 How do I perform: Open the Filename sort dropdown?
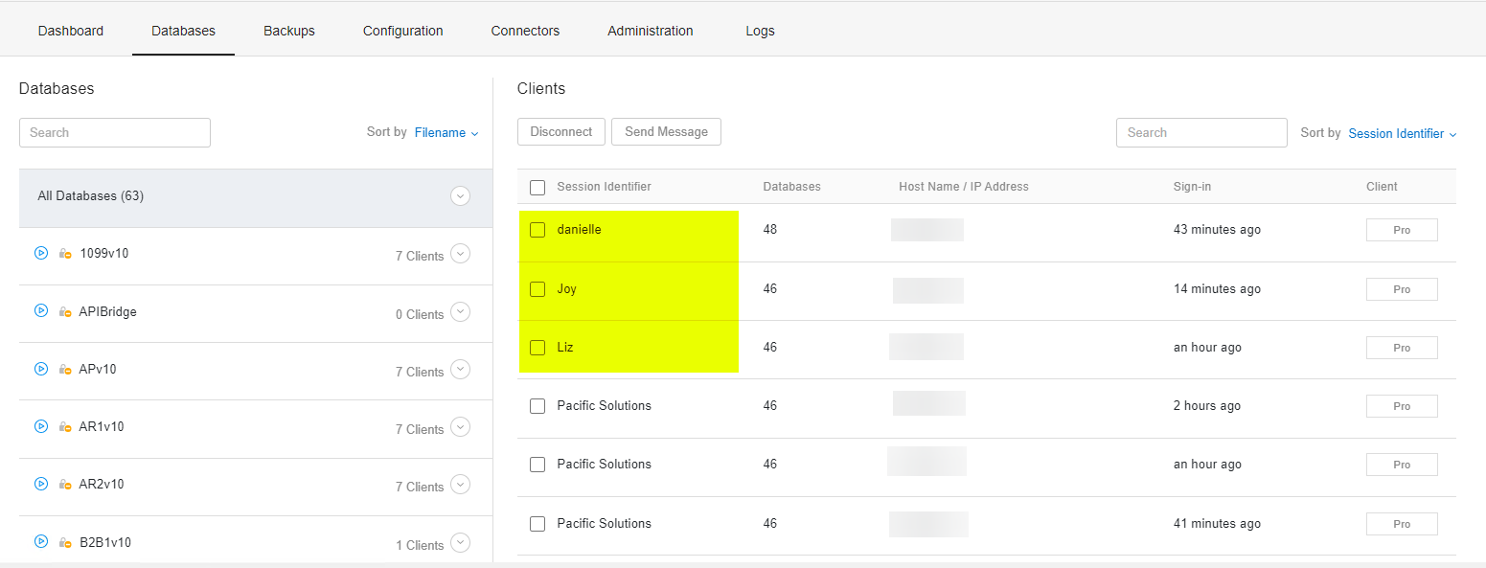446,133
